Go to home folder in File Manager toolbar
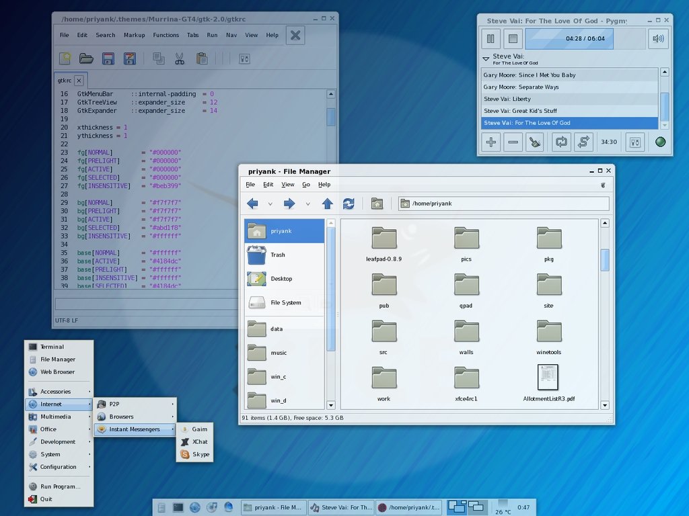Screen dimensions: 689x516 (x=377, y=204)
